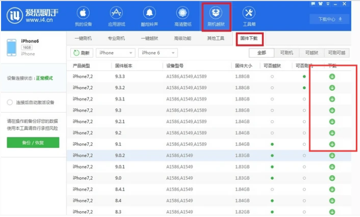This screenshot has height=217, width=360.
Task: Select the 可刷可越 filter
Action: pos(336,53)
